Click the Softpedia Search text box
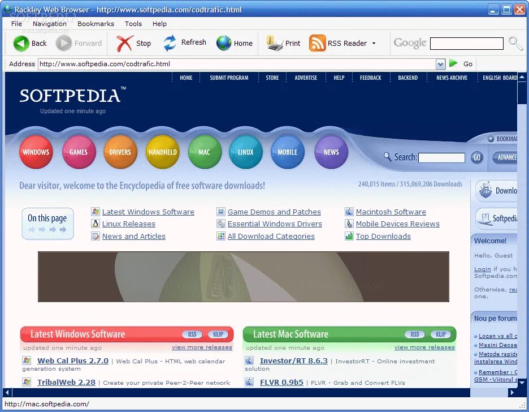 (x=441, y=158)
